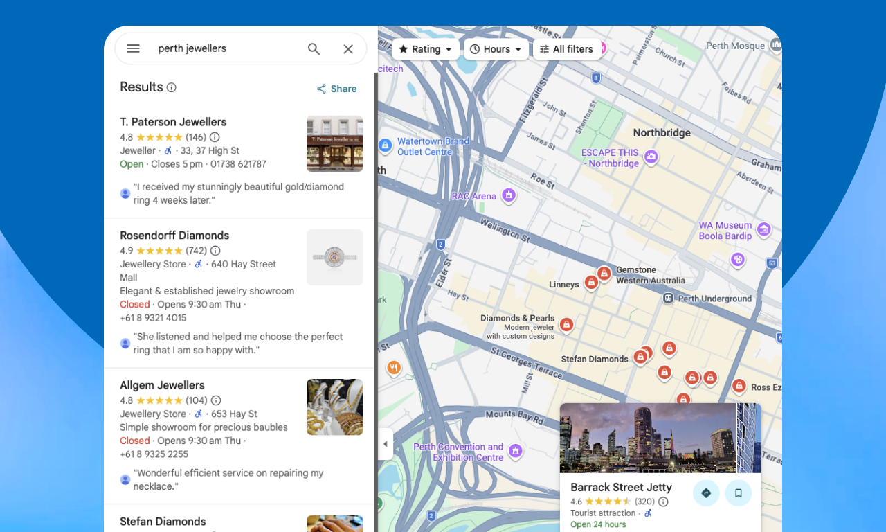Open T. Paterson Jewellers listing
Screen dimensions: 886x532
click(x=173, y=122)
